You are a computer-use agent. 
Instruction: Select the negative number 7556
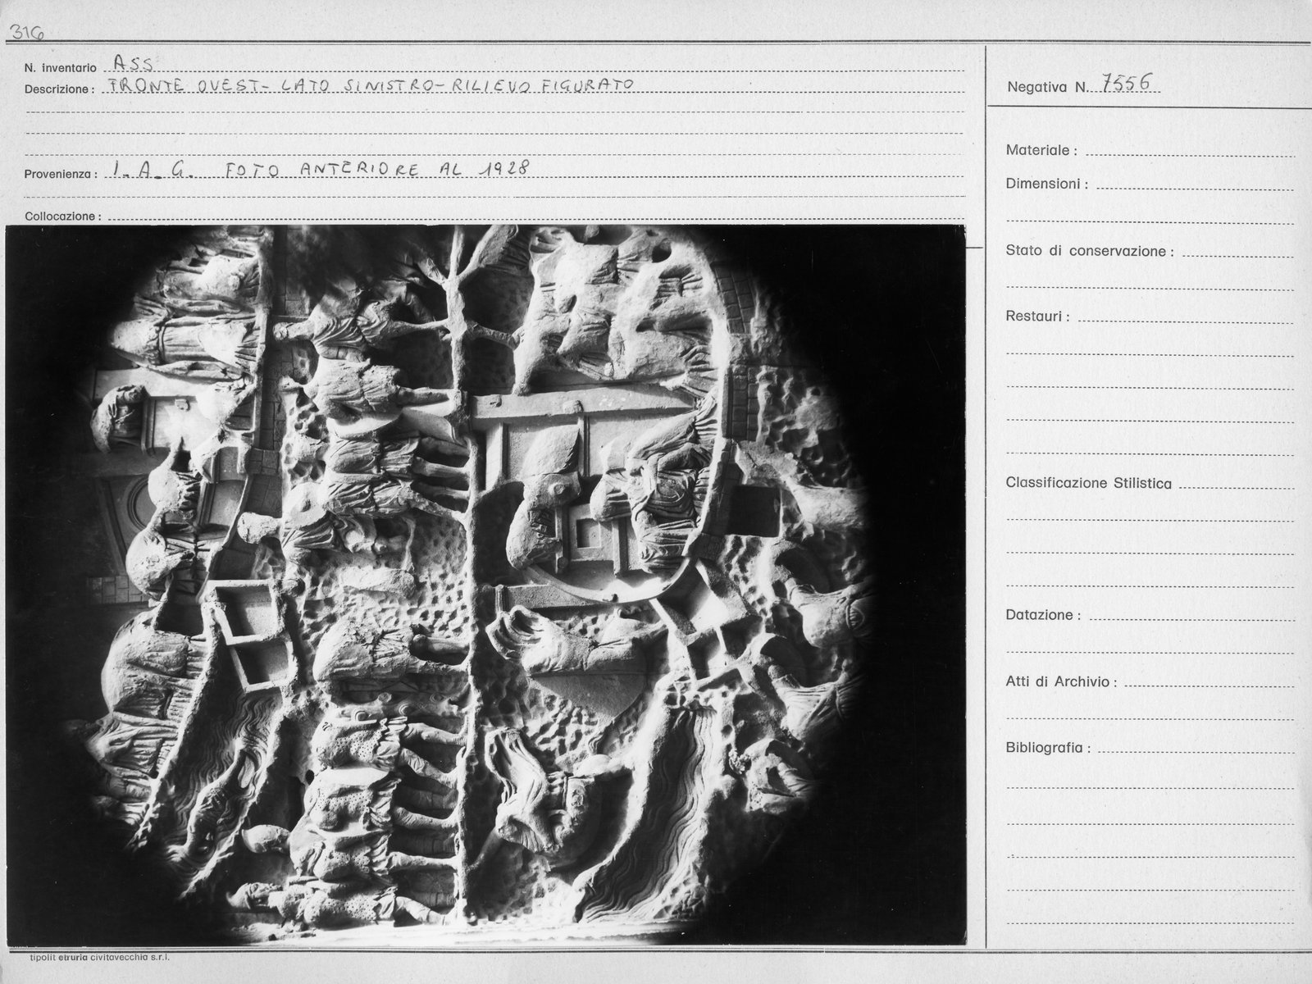tap(1127, 81)
